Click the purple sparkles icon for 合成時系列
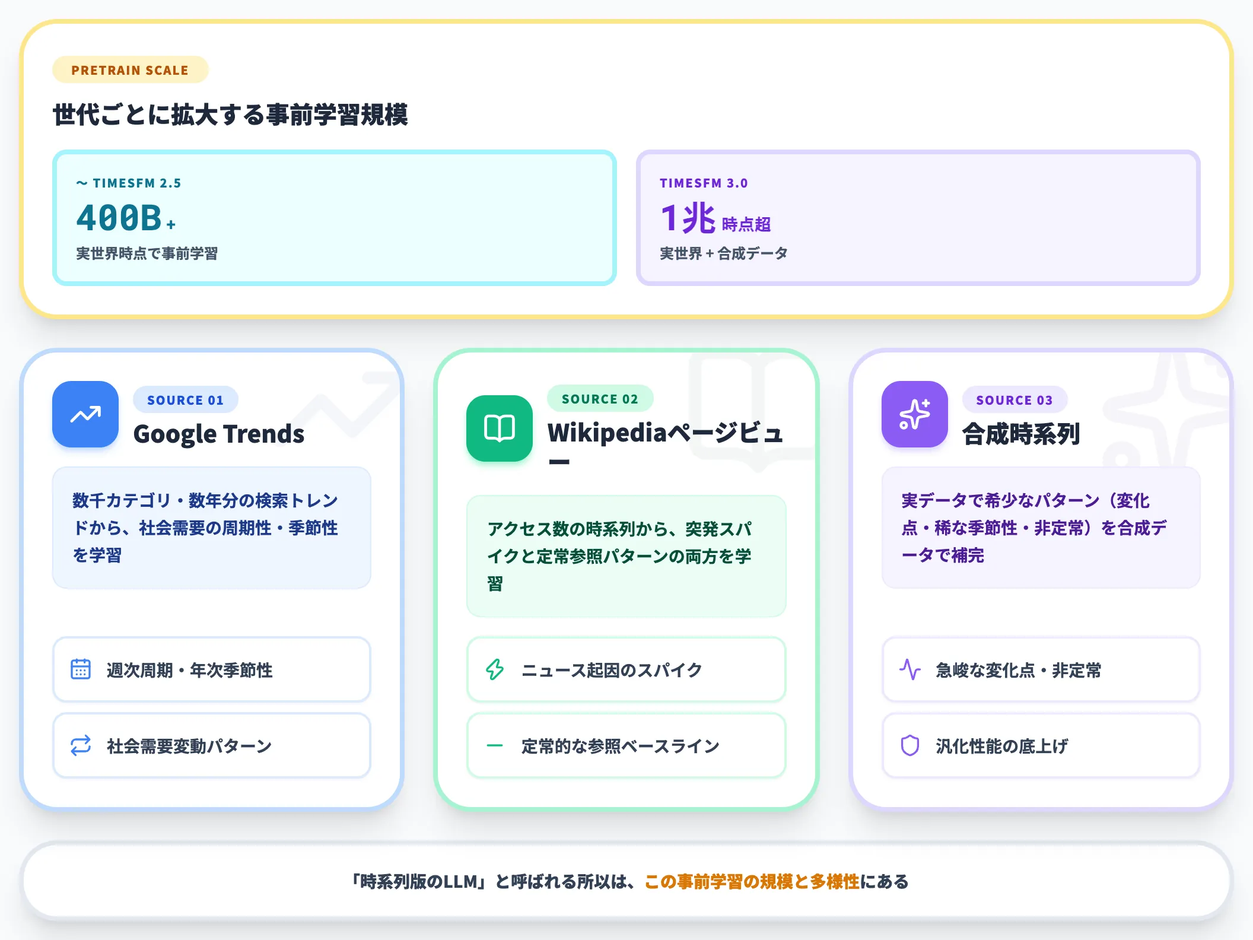This screenshot has width=1253, height=940. (915, 414)
